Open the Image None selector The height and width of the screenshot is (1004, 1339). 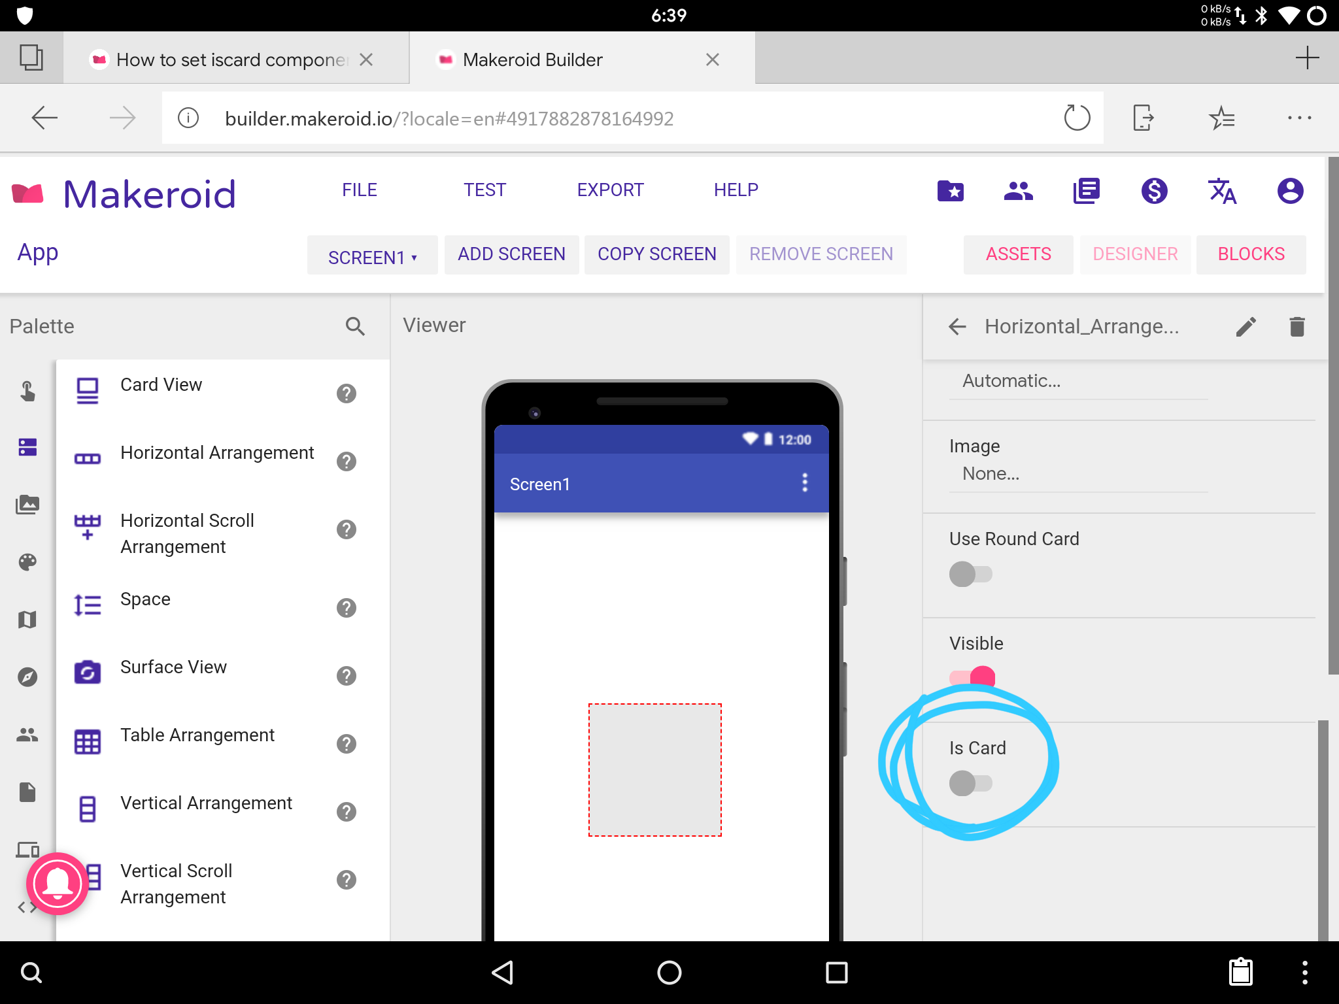coord(990,474)
